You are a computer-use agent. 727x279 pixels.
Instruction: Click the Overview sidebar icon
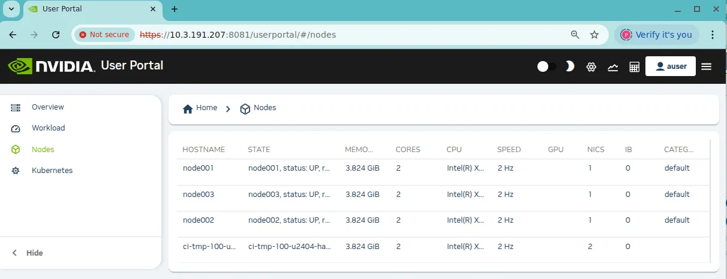16,107
